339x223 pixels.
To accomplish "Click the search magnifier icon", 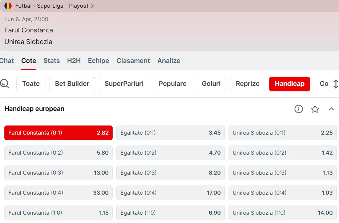I will pos(5,84).
